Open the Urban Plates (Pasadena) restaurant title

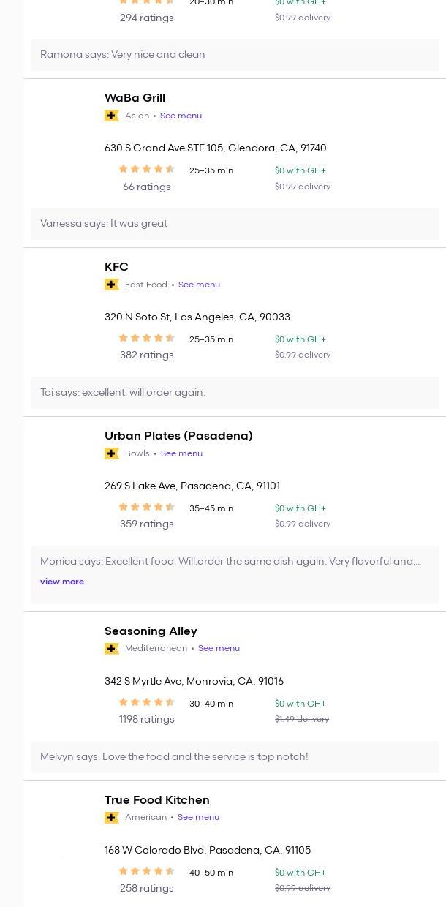[x=178, y=436]
